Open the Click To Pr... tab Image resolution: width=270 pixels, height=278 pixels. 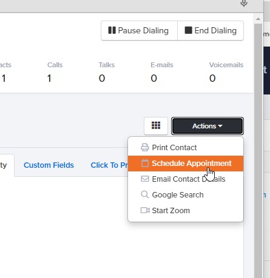click(109, 165)
